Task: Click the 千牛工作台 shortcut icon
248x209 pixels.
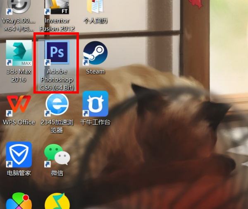Action: 95,104
